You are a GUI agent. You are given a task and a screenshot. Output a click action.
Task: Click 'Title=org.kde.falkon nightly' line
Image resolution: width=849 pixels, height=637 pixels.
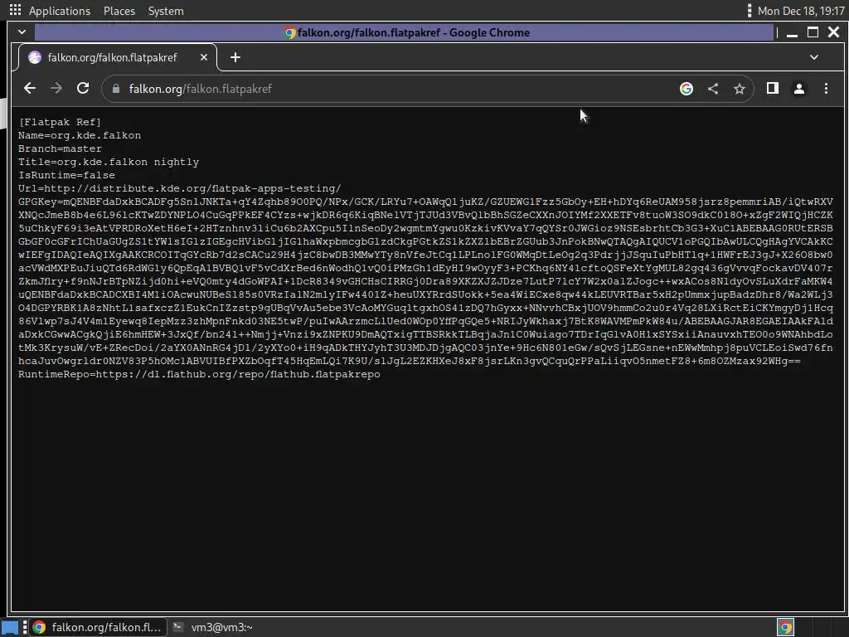click(x=109, y=162)
